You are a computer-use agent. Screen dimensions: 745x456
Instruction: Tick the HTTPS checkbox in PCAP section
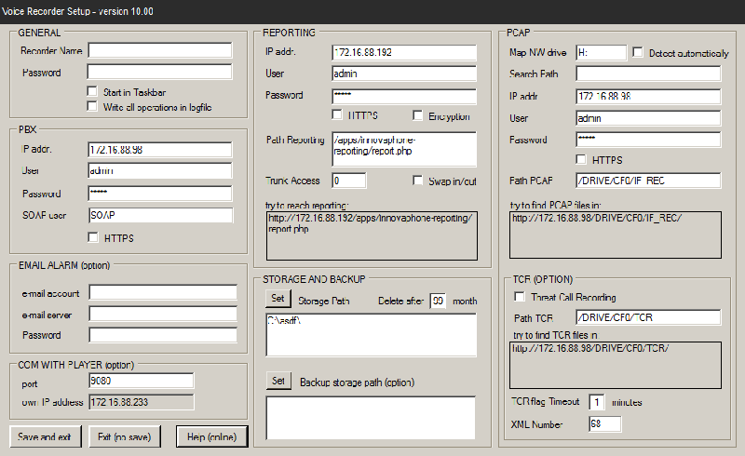click(x=580, y=159)
